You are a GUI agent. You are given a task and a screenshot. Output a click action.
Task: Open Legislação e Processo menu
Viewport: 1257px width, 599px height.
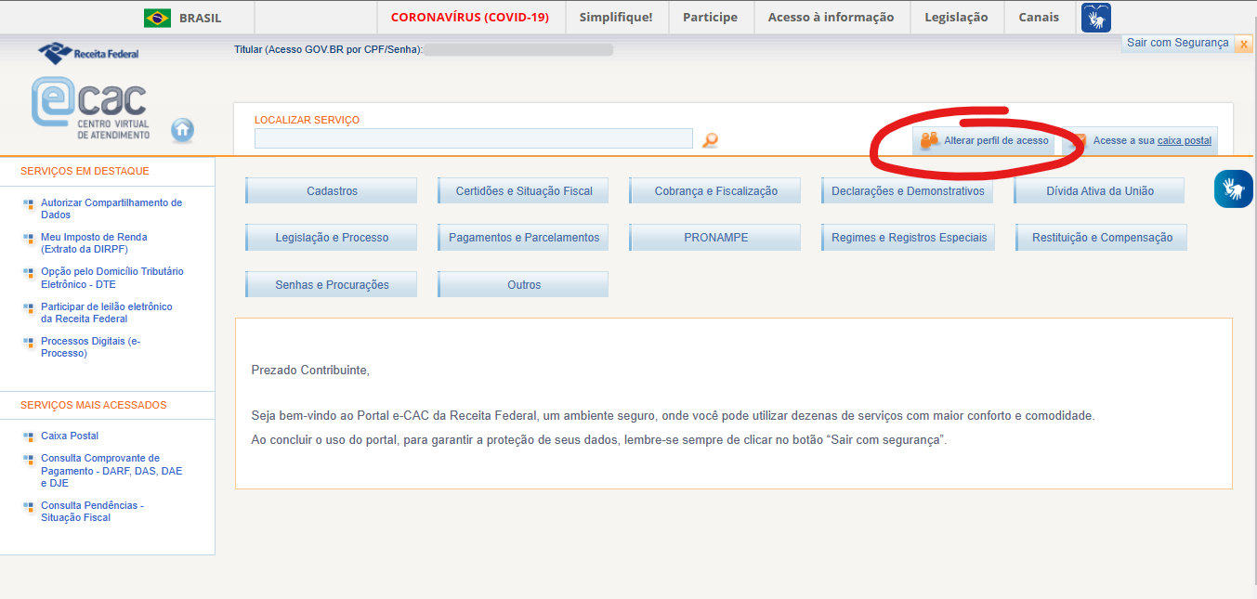pos(332,237)
